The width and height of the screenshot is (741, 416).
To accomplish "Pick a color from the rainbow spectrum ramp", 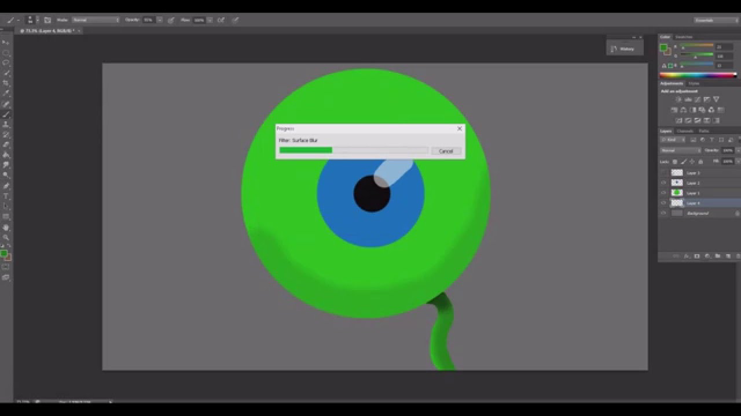I will point(698,74).
